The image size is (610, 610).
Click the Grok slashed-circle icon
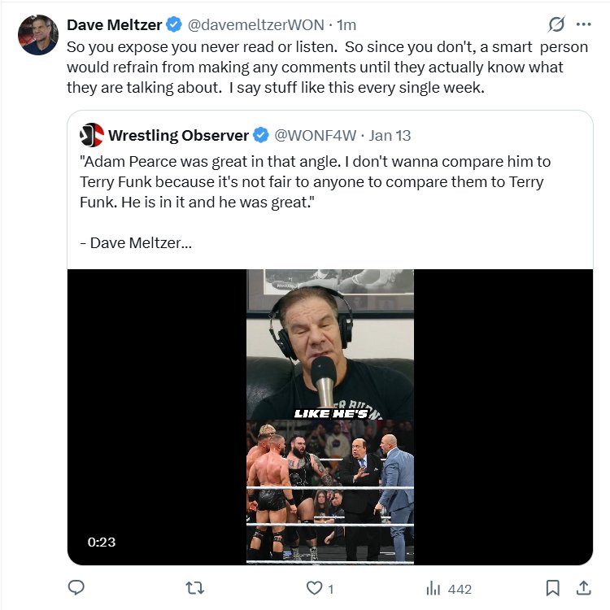(x=557, y=24)
